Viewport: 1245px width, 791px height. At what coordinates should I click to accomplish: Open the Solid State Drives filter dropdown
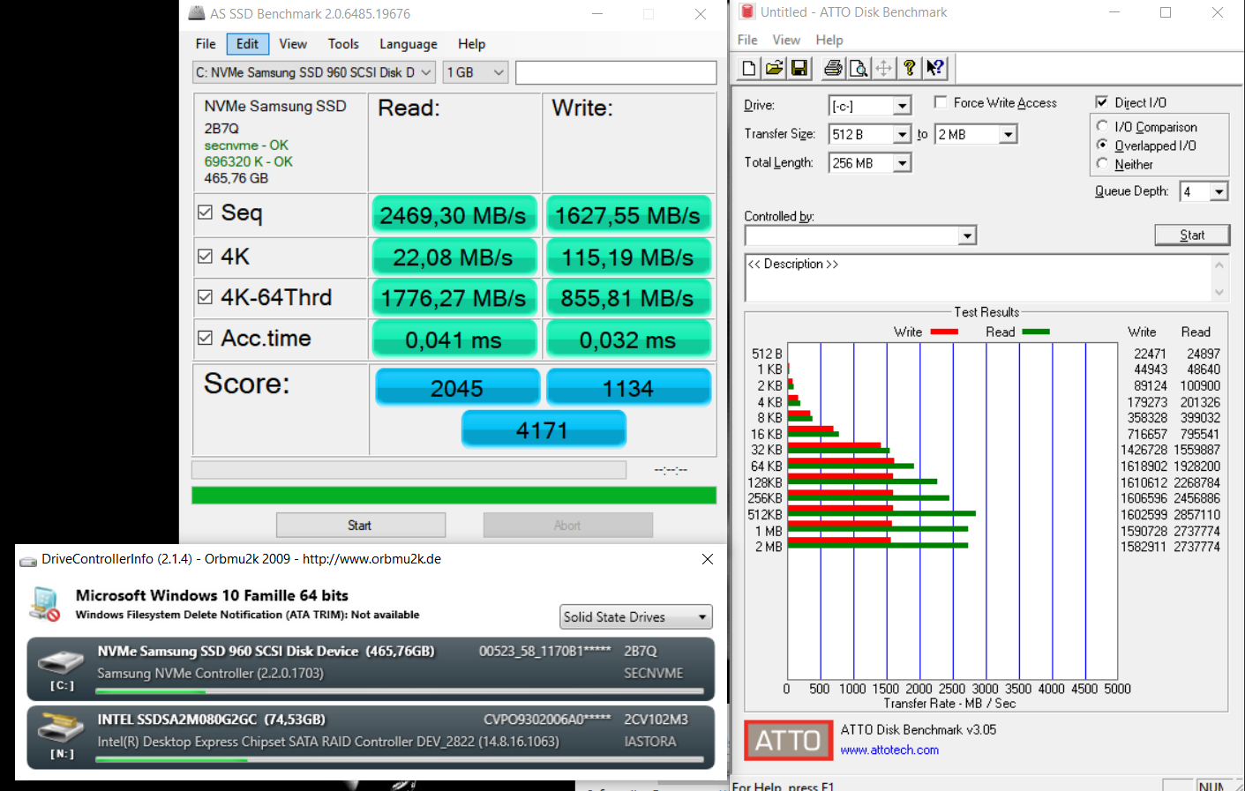[636, 617]
